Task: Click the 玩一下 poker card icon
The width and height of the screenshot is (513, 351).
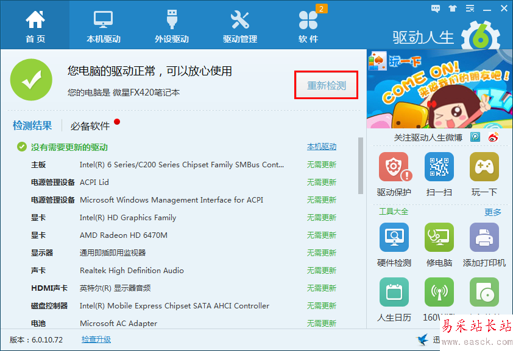Action: pos(377,61)
